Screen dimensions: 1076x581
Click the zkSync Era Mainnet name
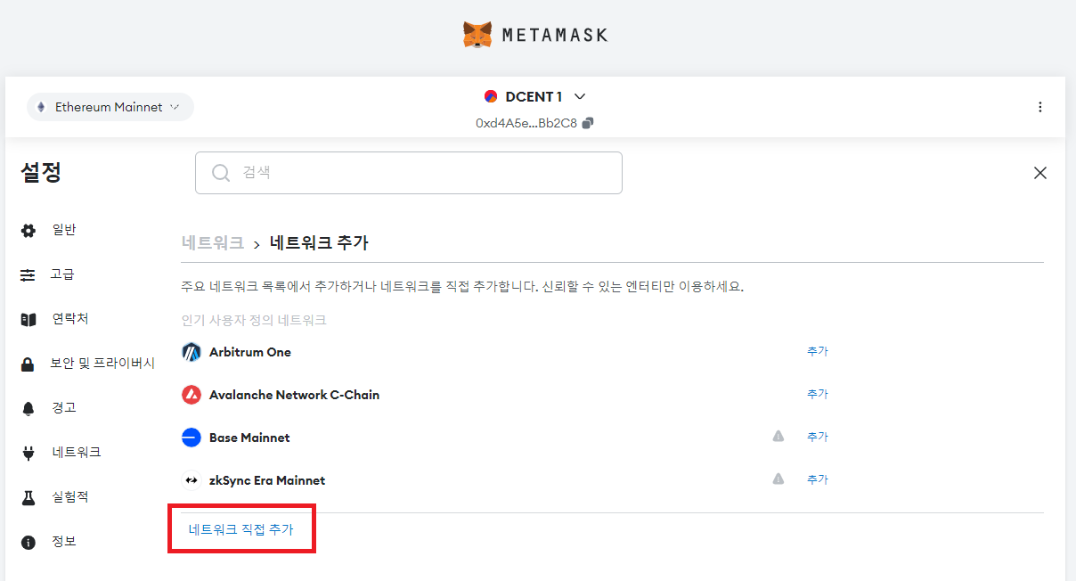(x=267, y=480)
